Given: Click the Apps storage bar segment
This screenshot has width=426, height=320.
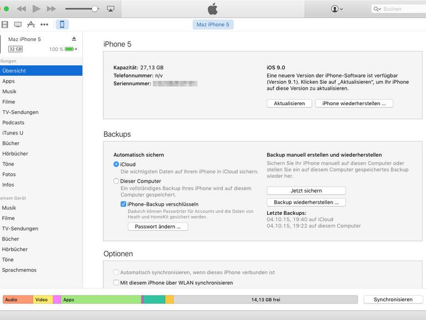Looking at the screenshot, I should (x=101, y=300).
